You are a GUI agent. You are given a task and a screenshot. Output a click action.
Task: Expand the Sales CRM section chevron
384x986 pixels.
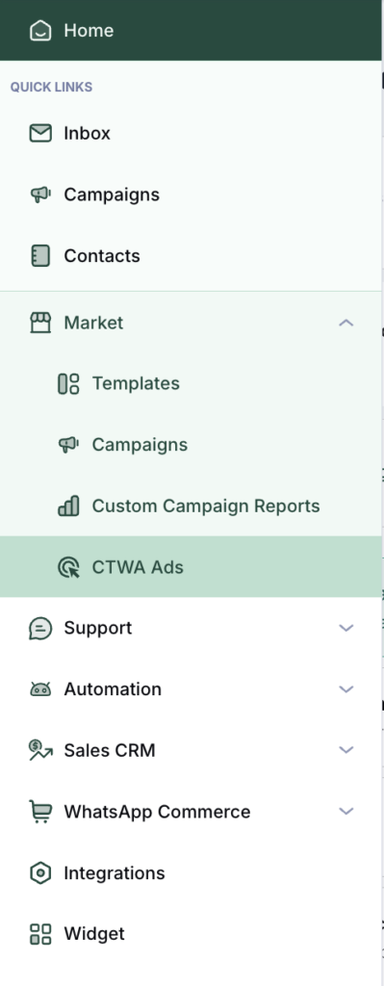point(346,749)
